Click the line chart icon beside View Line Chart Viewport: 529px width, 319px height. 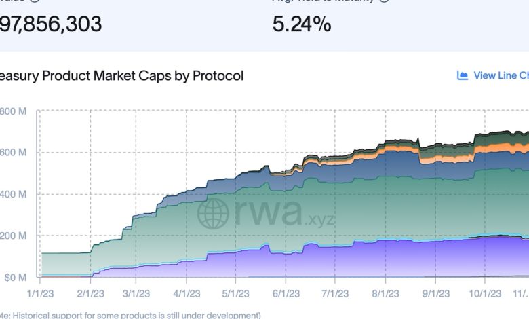463,75
